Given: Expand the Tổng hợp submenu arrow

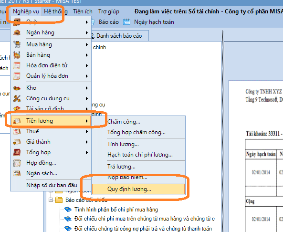Looking at the screenshot, I should coord(87,153).
